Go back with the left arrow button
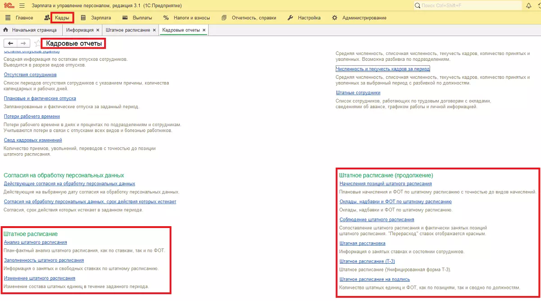541x301 pixels. (10, 43)
